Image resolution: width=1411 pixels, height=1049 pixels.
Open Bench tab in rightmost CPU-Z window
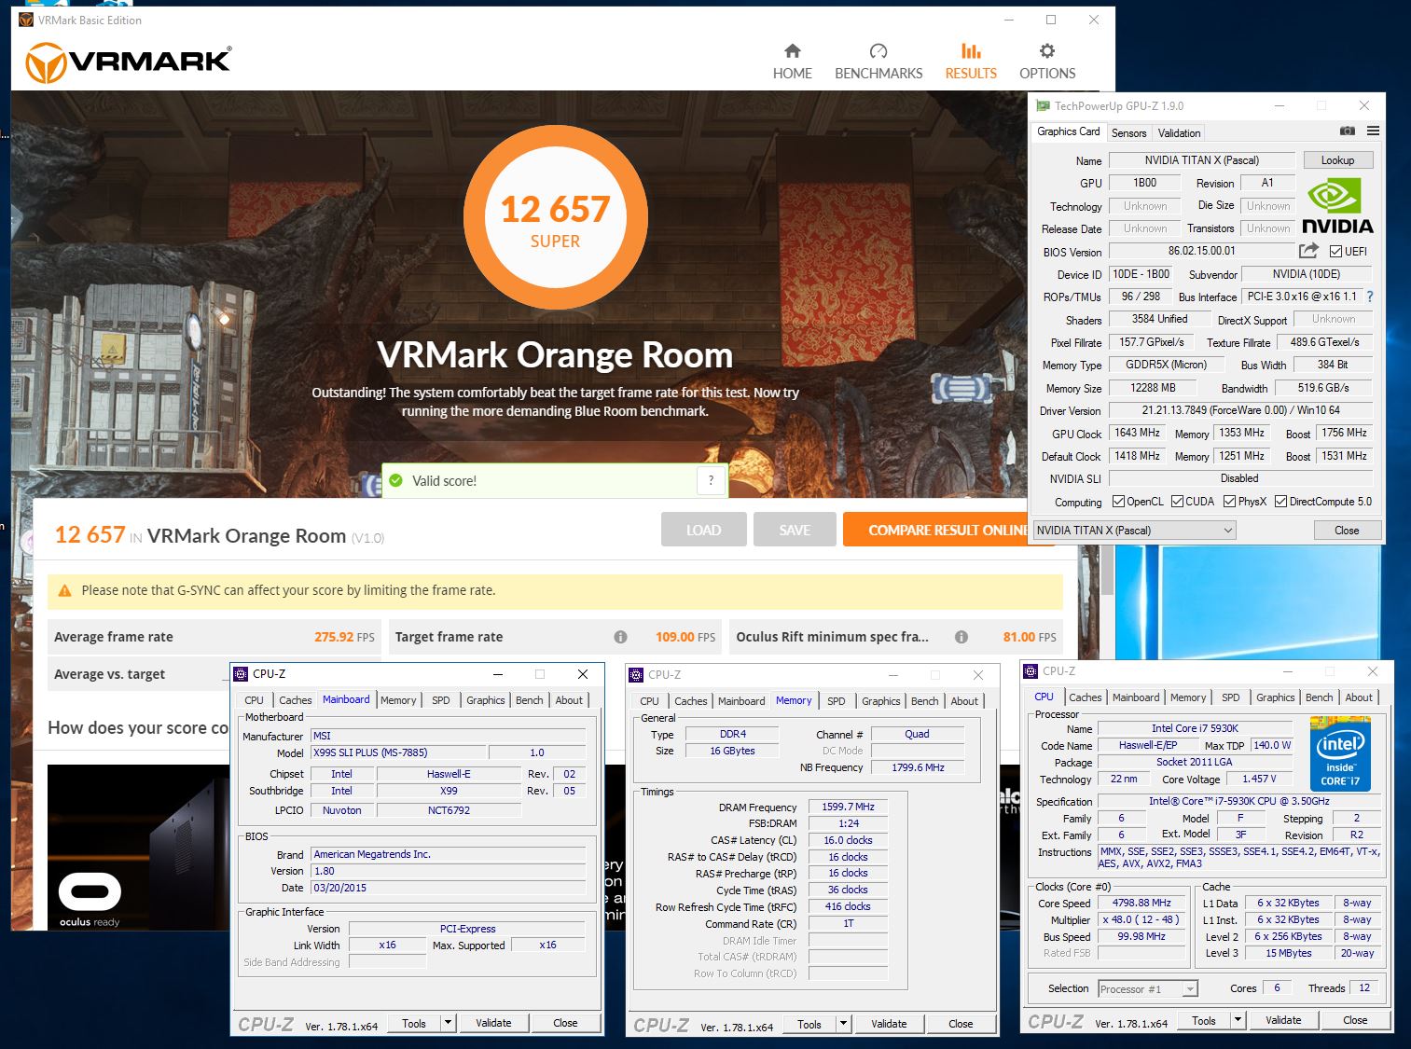click(1319, 697)
